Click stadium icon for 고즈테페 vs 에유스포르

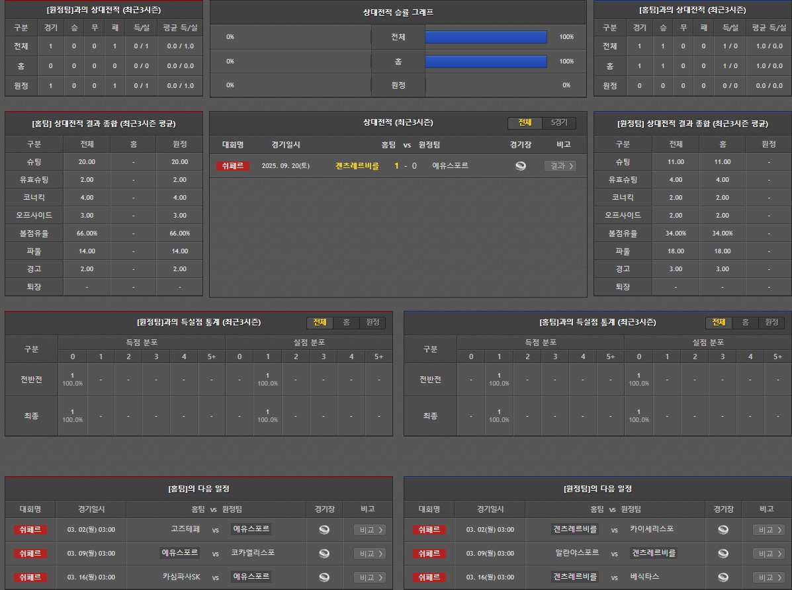(324, 530)
